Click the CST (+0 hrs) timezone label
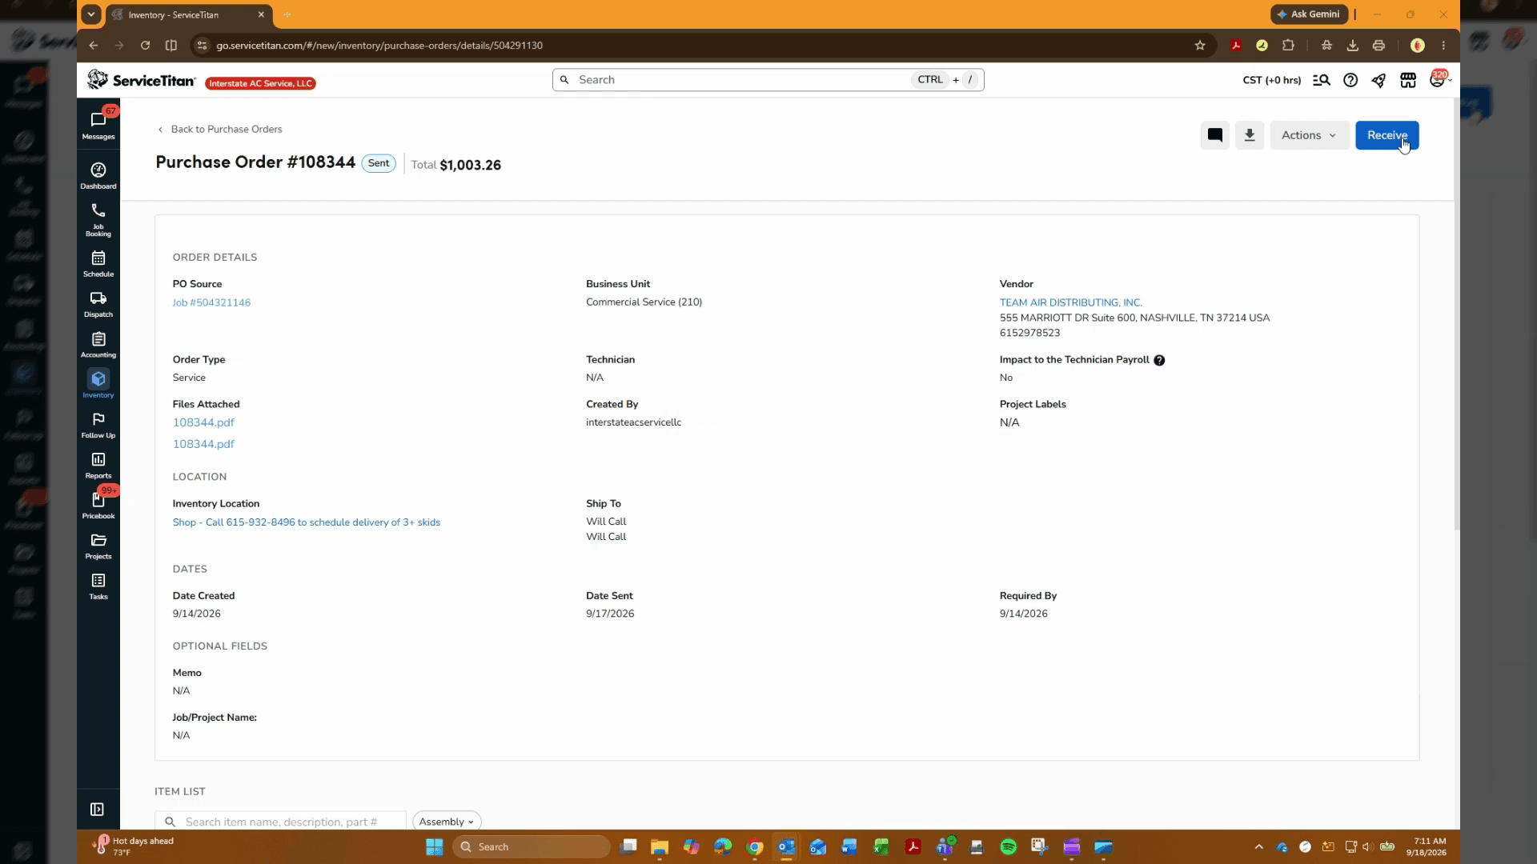Viewport: 1537px width, 864px height. [1271, 80]
